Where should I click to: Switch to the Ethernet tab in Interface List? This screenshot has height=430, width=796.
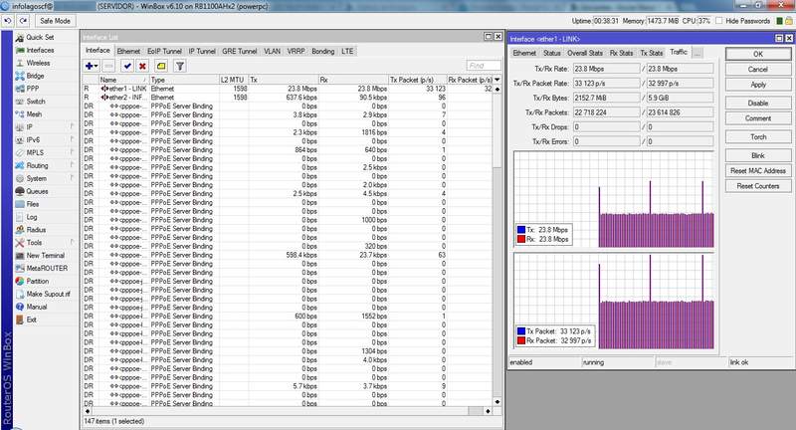(x=128, y=52)
